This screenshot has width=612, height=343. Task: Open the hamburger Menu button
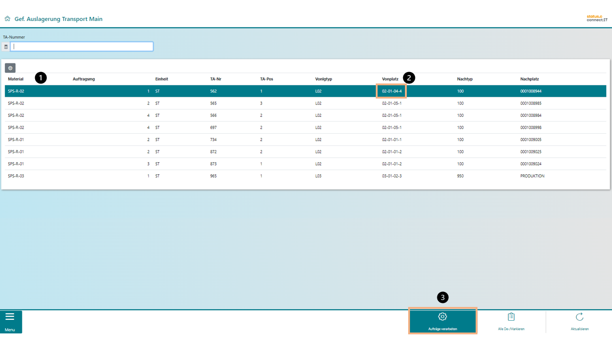coord(10,321)
